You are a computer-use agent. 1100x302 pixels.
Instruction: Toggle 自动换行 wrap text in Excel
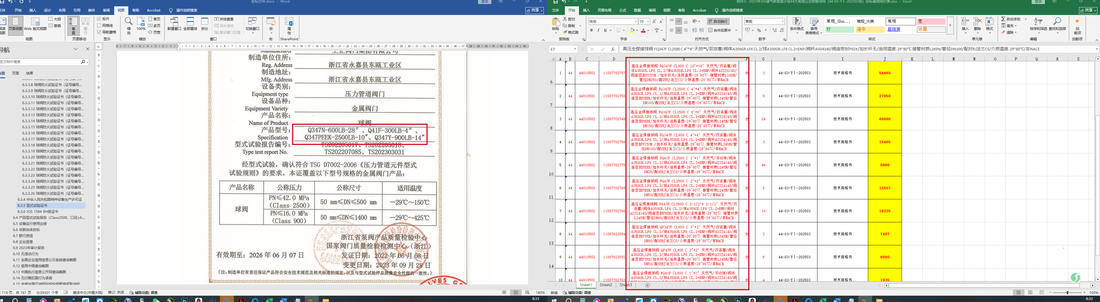tap(718, 21)
